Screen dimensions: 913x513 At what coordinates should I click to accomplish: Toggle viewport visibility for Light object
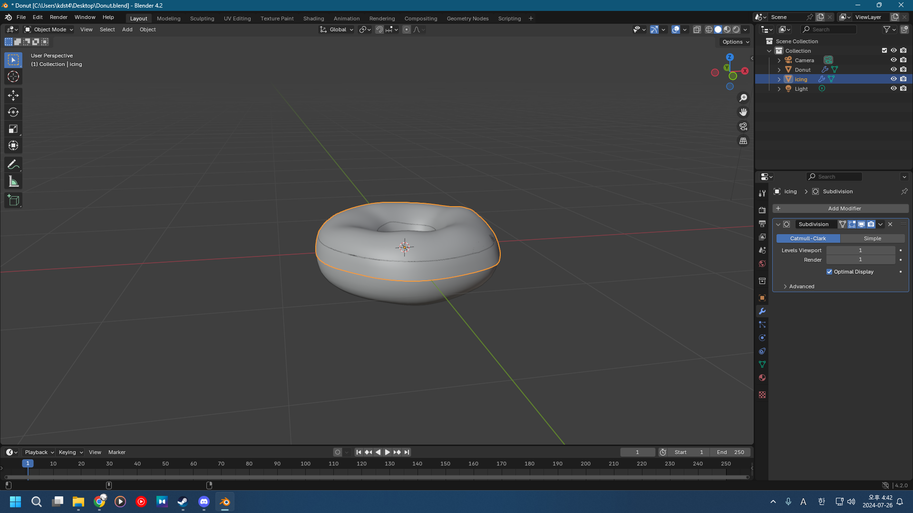coord(894,88)
